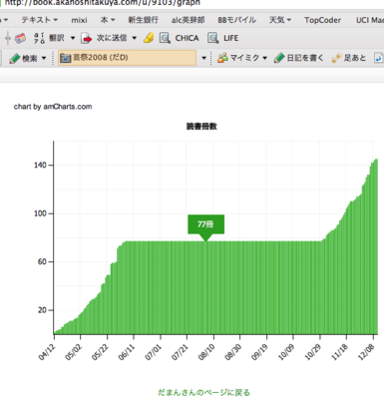Expand the 次に送信 dropdown arrow

pyautogui.click(x=135, y=38)
